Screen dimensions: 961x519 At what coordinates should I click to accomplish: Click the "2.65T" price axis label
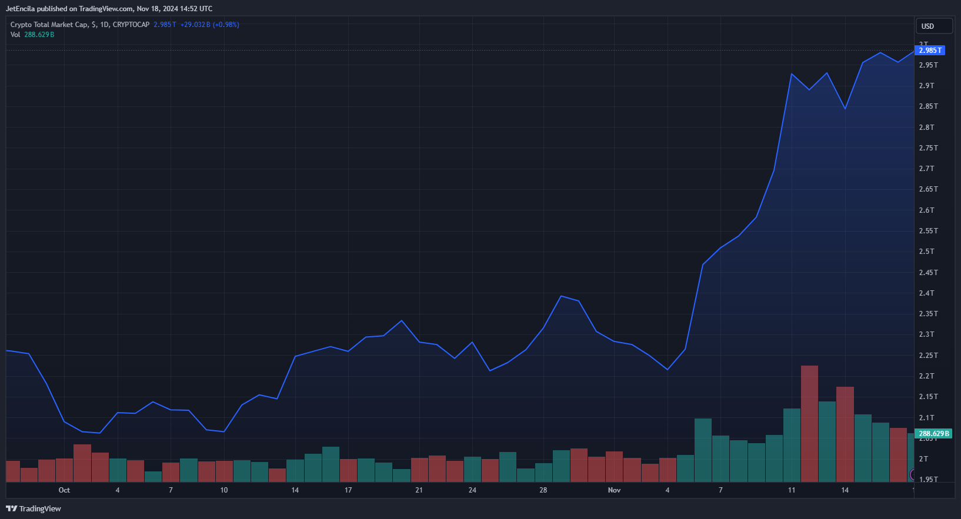(x=929, y=189)
